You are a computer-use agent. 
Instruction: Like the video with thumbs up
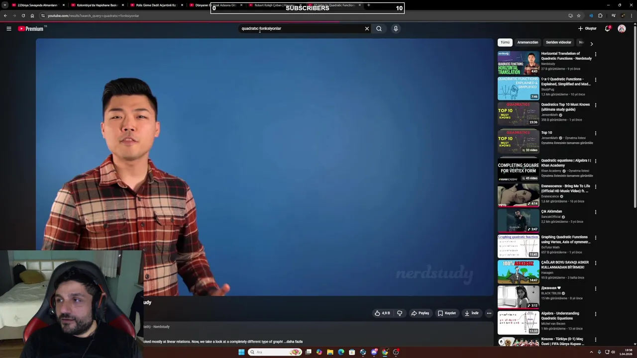382,313
